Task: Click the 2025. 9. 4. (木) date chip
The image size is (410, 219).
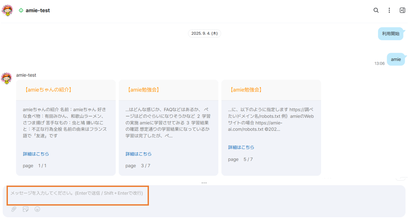Action: [204, 33]
